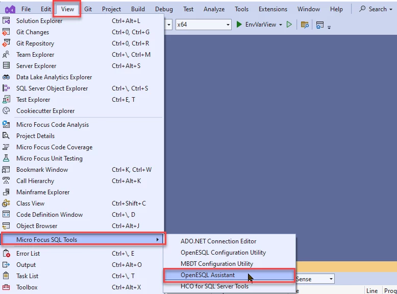Click the Code Definition Window icon

[6, 214]
